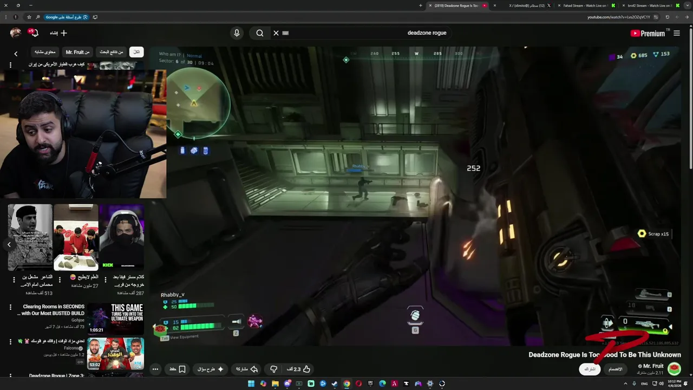Open a new browser tab

pyautogui.click(x=421, y=5)
